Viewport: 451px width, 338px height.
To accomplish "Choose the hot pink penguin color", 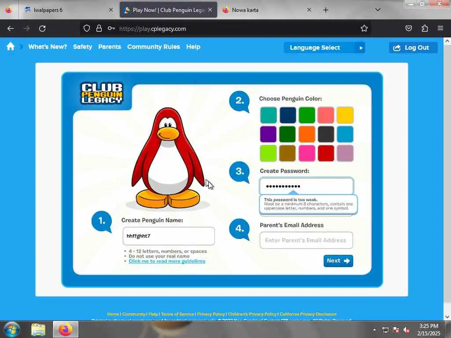I will [307, 153].
